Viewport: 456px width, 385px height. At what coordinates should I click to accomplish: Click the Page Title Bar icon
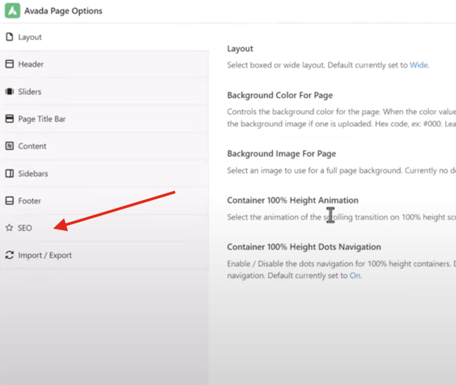(x=10, y=118)
